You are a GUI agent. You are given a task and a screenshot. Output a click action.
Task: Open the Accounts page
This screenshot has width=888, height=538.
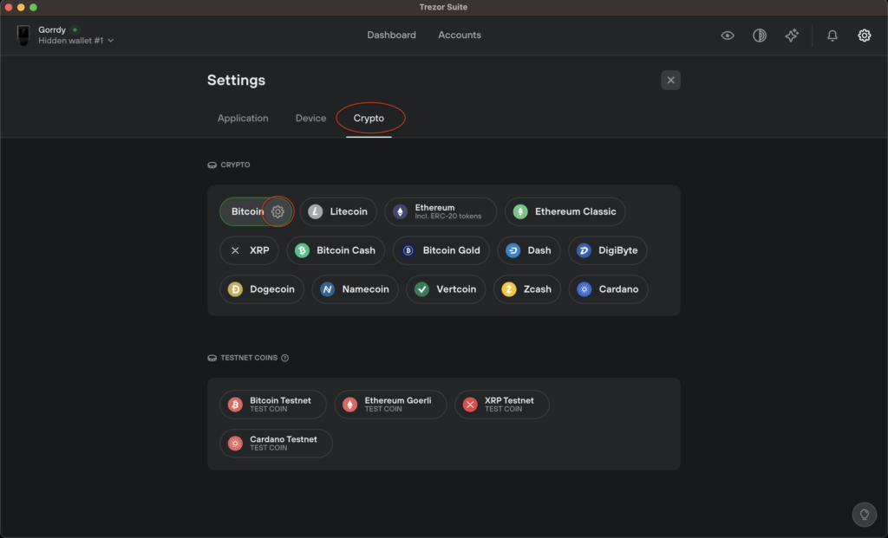tap(460, 35)
